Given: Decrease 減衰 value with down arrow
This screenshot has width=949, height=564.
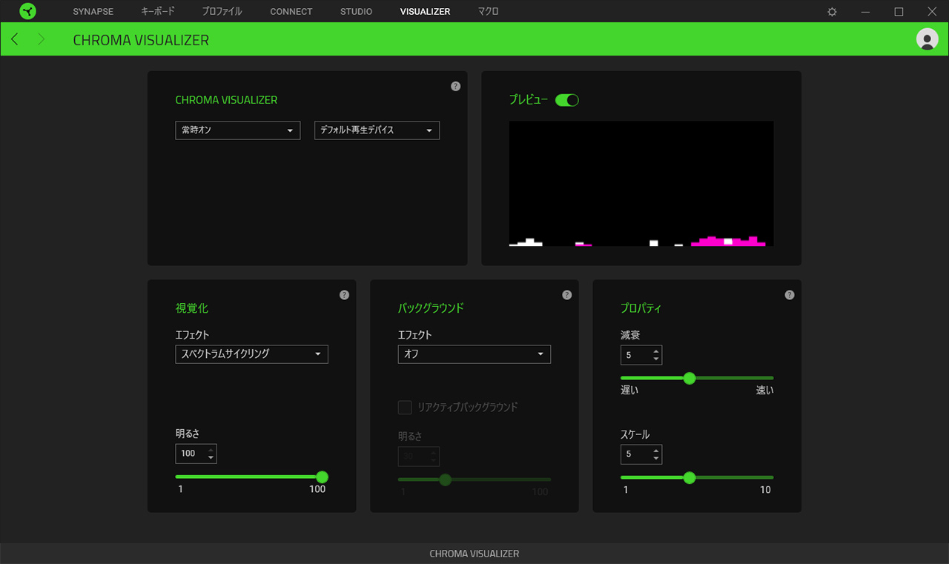Looking at the screenshot, I should 656,359.
